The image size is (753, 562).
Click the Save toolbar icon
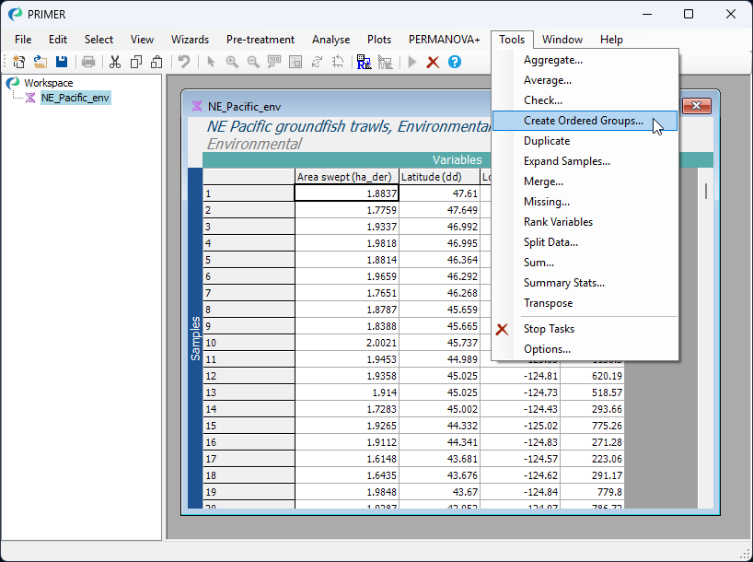point(62,62)
